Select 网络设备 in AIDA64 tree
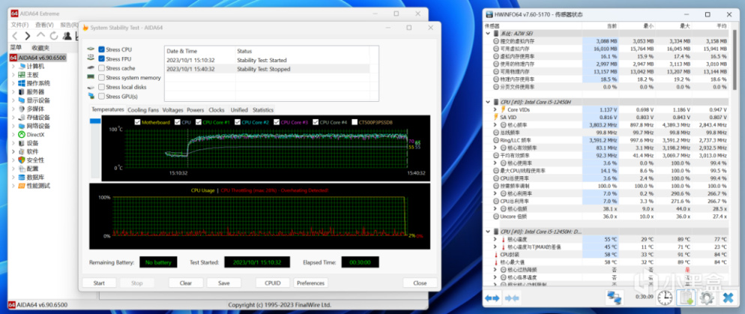The width and height of the screenshot is (745, 314). point(34,127)
